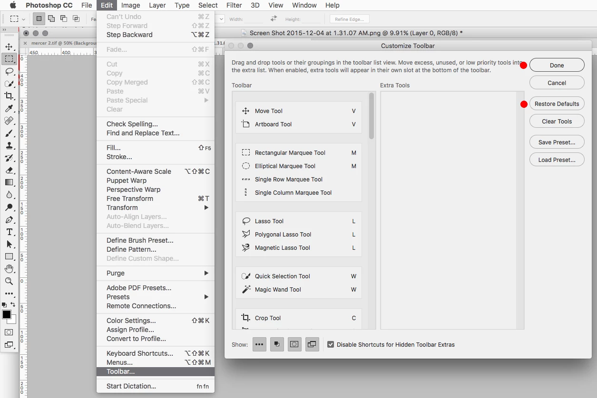Select the Zoom tool
The image size is (597, 398).
pyautogui.click(x=9, y=281)
